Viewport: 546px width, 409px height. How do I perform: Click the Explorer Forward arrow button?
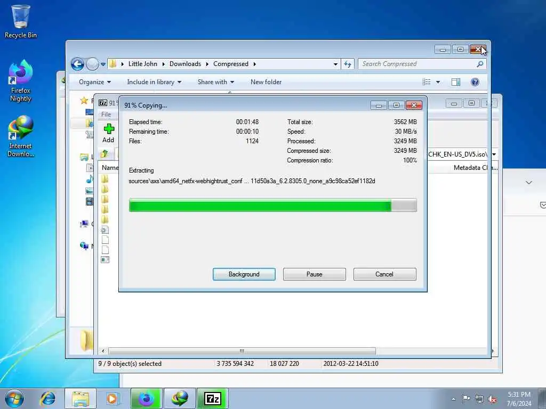(92, 64)
